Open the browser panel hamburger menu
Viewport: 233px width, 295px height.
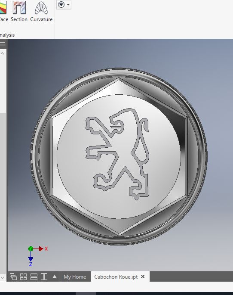(x=3, y=44)
